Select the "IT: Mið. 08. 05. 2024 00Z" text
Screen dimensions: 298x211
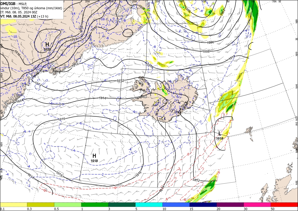tap(19, 12)
